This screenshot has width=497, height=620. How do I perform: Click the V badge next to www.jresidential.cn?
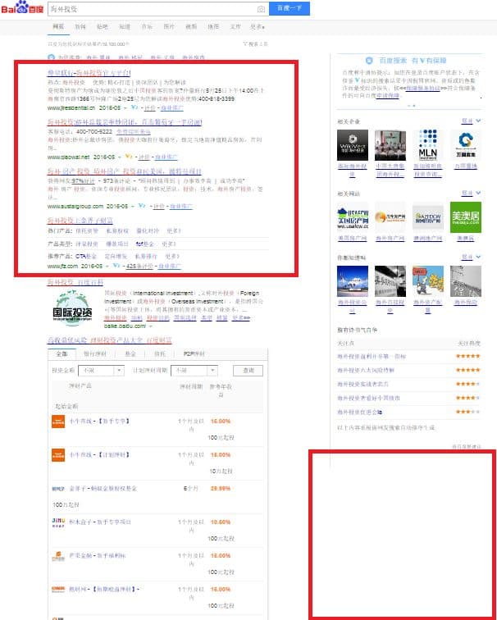[x=135, y=107]
